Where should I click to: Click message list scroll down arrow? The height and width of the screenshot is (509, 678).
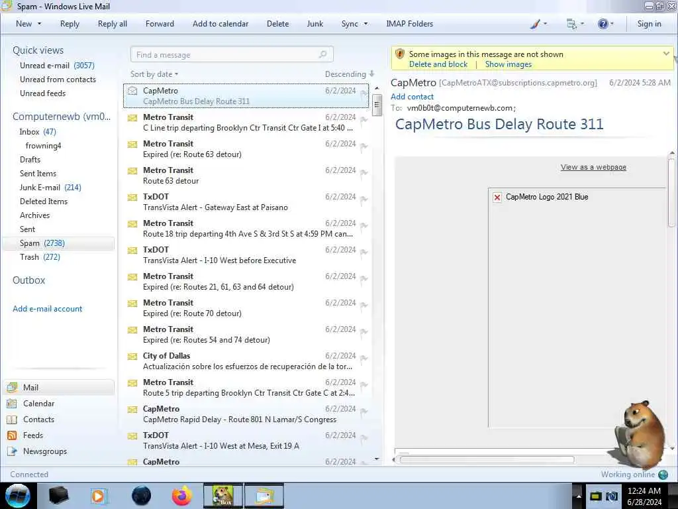click(x=377, y=459)
